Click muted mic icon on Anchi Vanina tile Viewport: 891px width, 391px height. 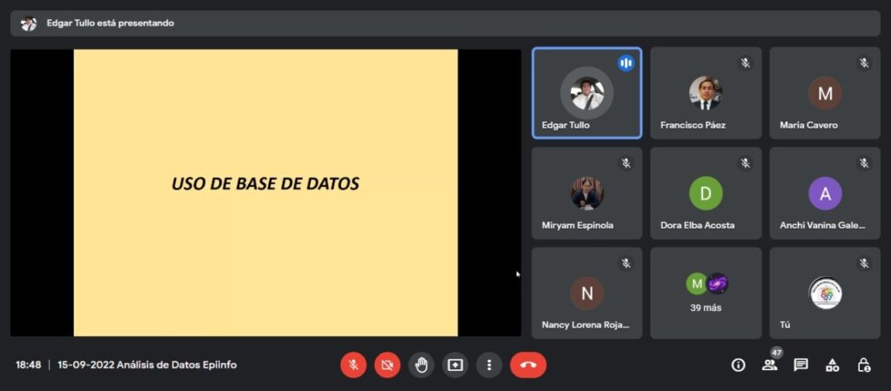tap(864, 163)
